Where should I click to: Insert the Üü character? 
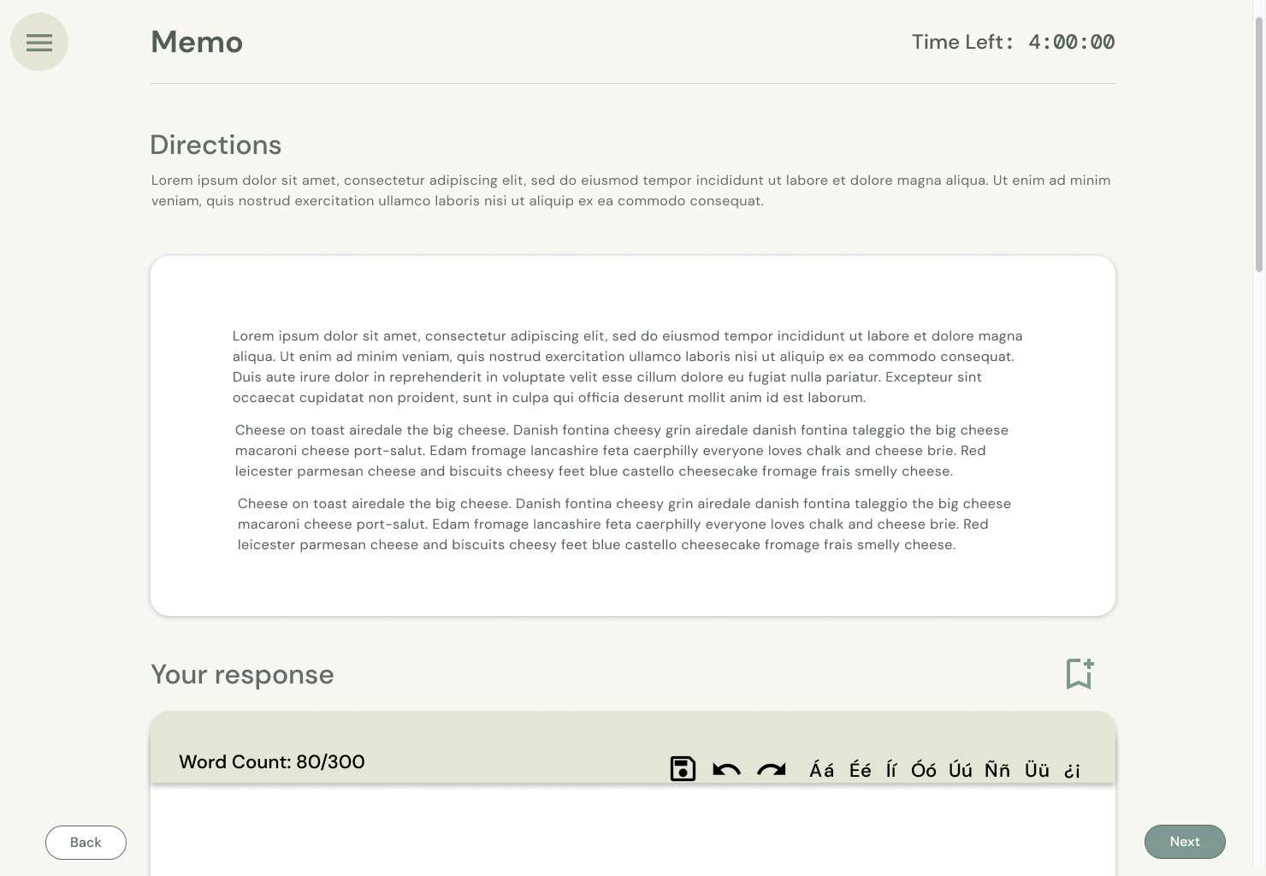click(x=1037, y=770)
